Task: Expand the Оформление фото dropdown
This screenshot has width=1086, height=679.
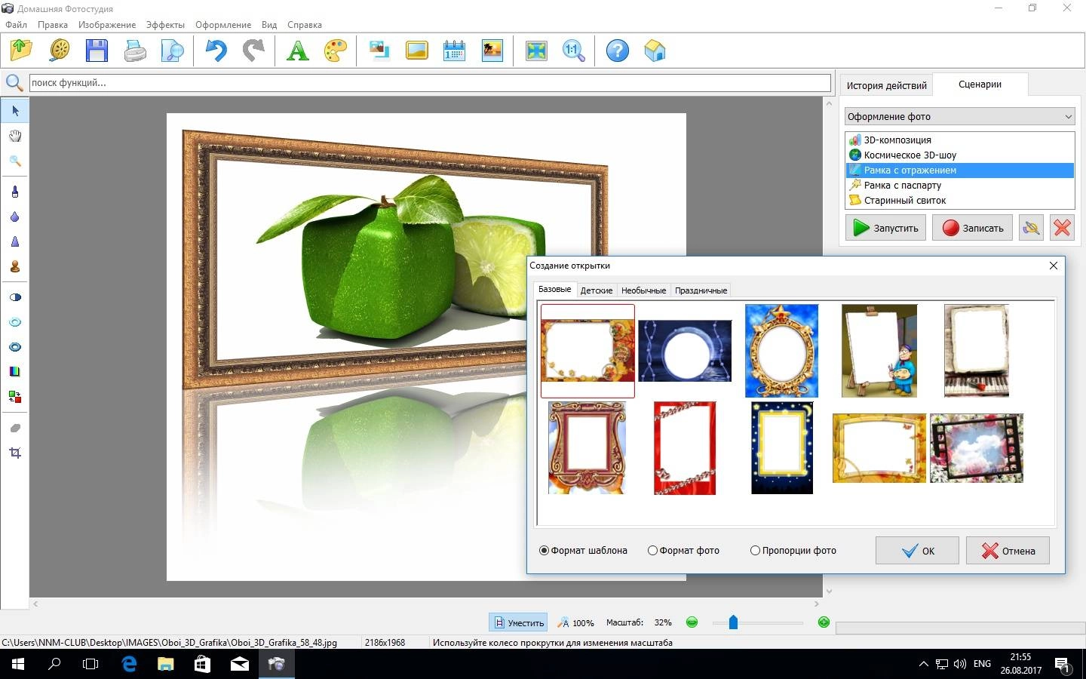Action: click(959, 116)
